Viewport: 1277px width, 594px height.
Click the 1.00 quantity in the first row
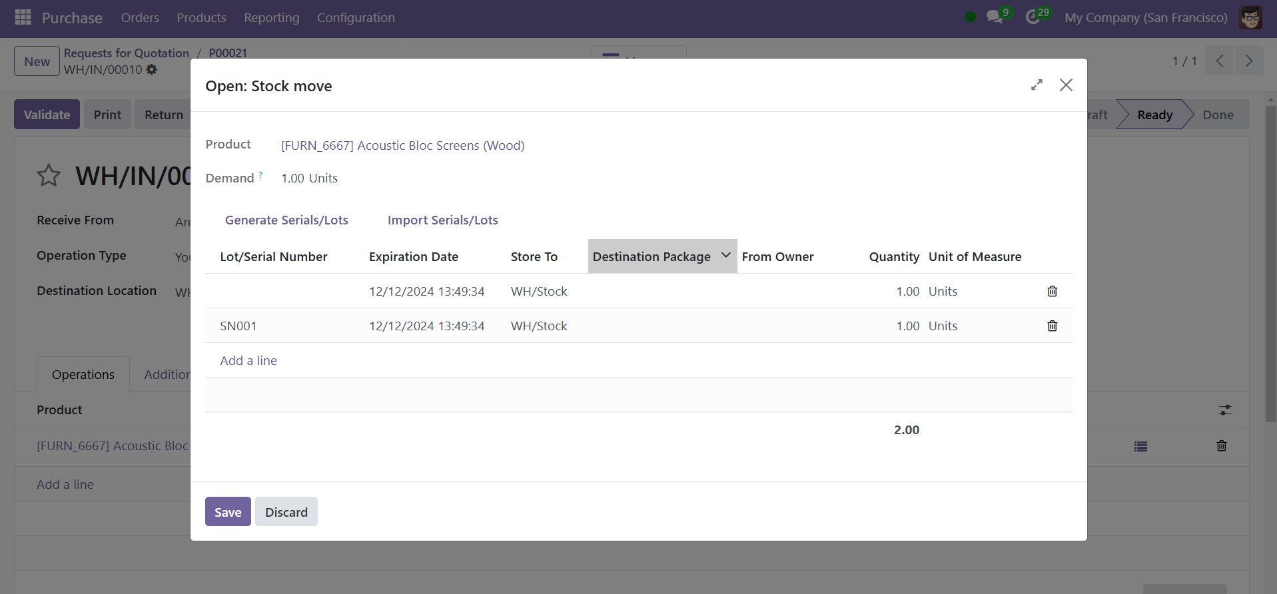click(908, 291)
